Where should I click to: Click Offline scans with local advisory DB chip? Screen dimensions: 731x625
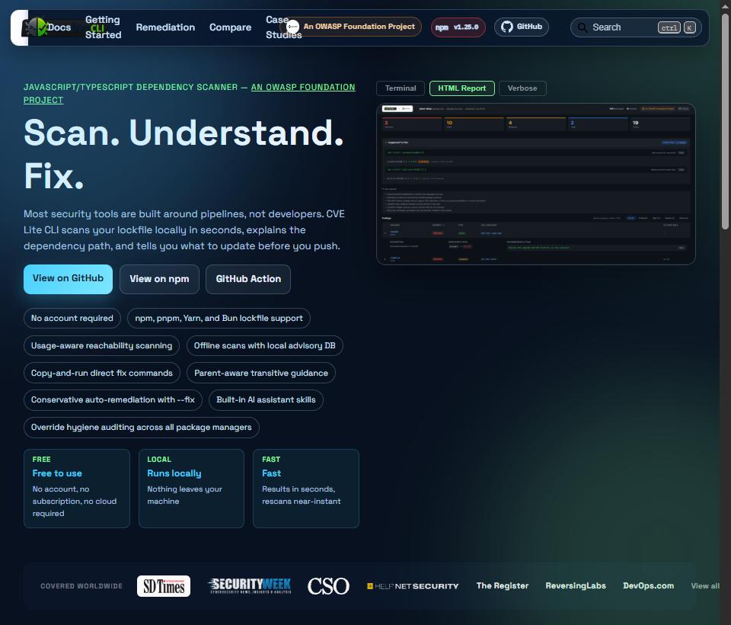pos(265,346)
